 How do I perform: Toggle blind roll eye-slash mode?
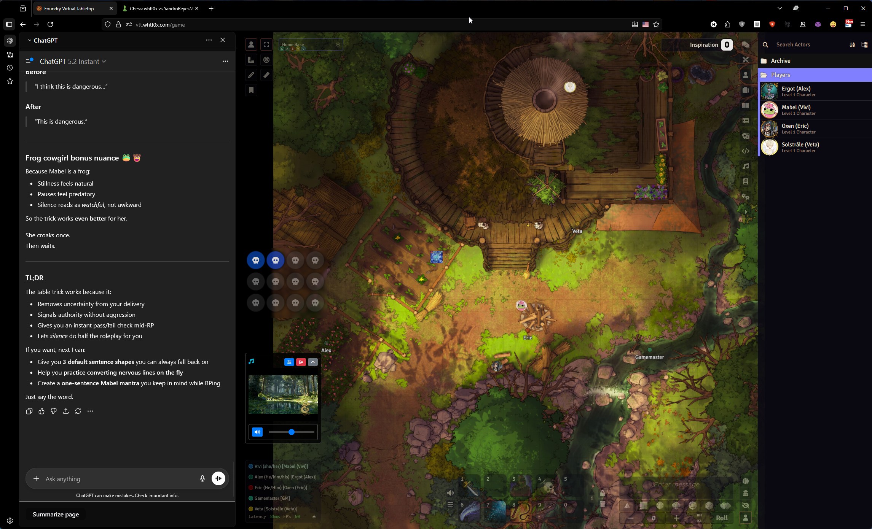(x=746, y=505)
